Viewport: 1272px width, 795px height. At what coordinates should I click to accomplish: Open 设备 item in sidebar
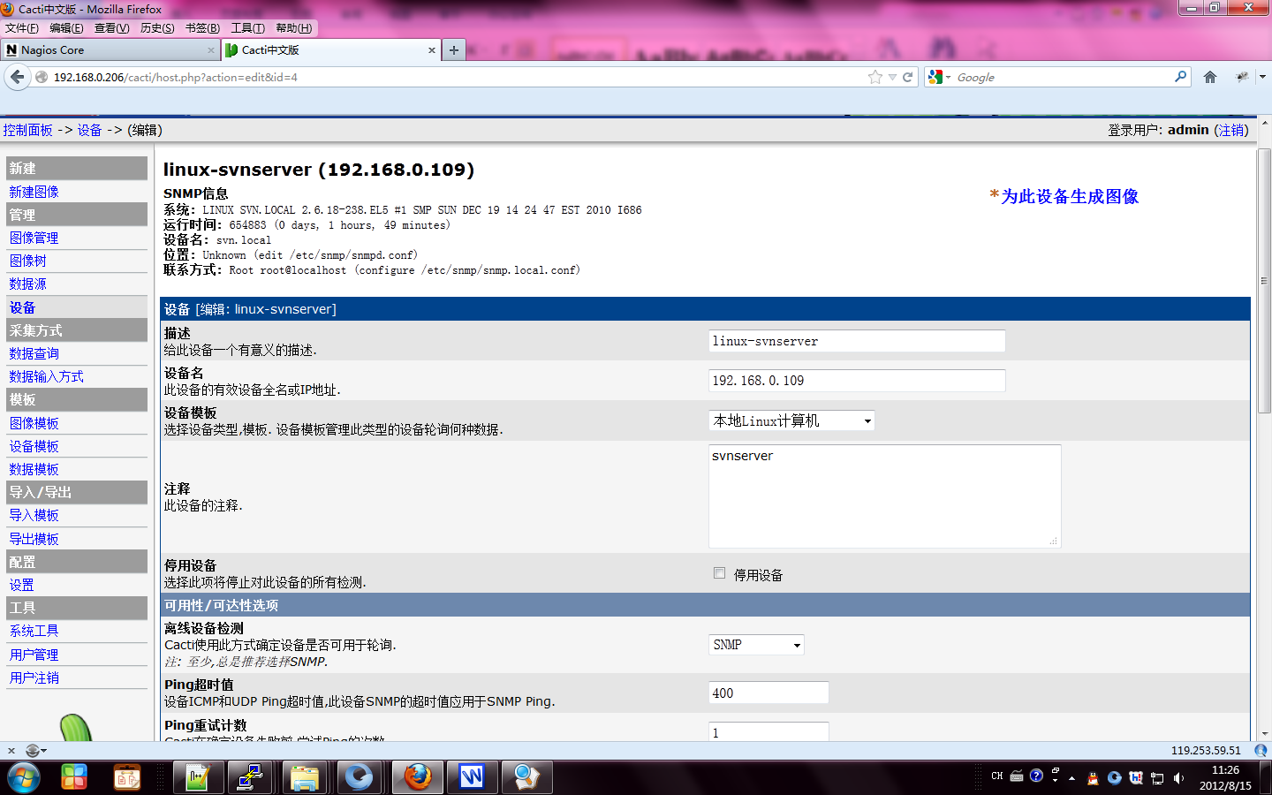point(22,307)
